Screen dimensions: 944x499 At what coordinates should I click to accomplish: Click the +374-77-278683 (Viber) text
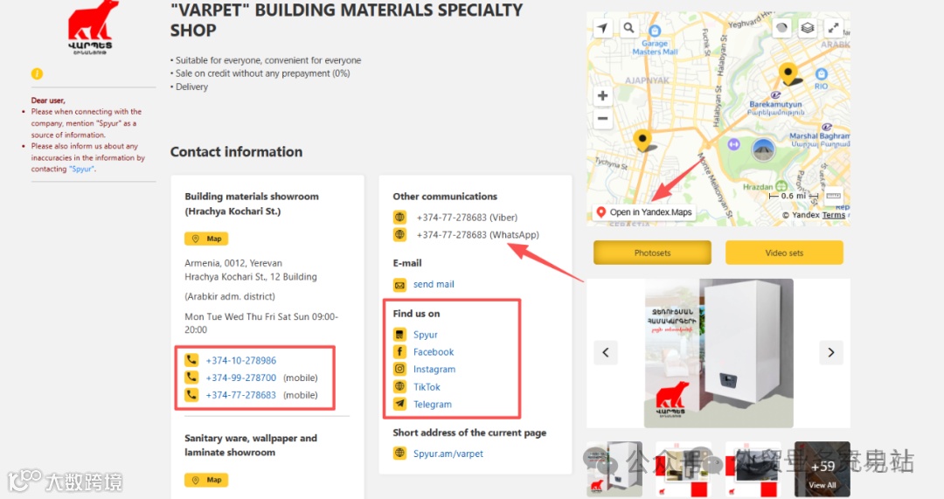pyautogui.click(x=467, y=218)
